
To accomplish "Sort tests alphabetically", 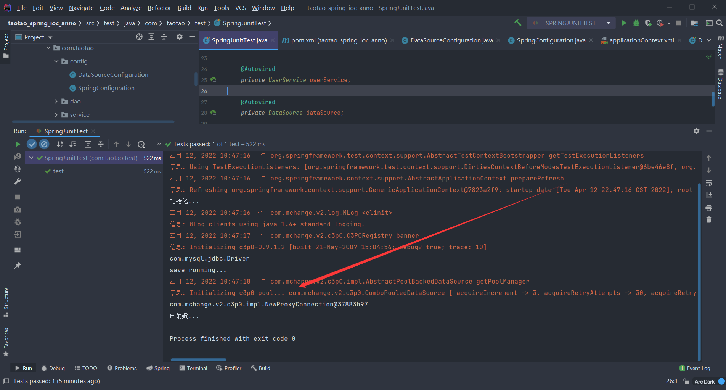I will (x=60, y=144).
